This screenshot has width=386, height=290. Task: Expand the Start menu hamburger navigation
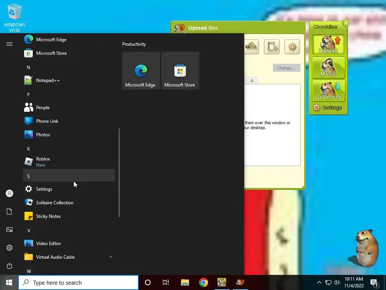(x=9, y=44)
